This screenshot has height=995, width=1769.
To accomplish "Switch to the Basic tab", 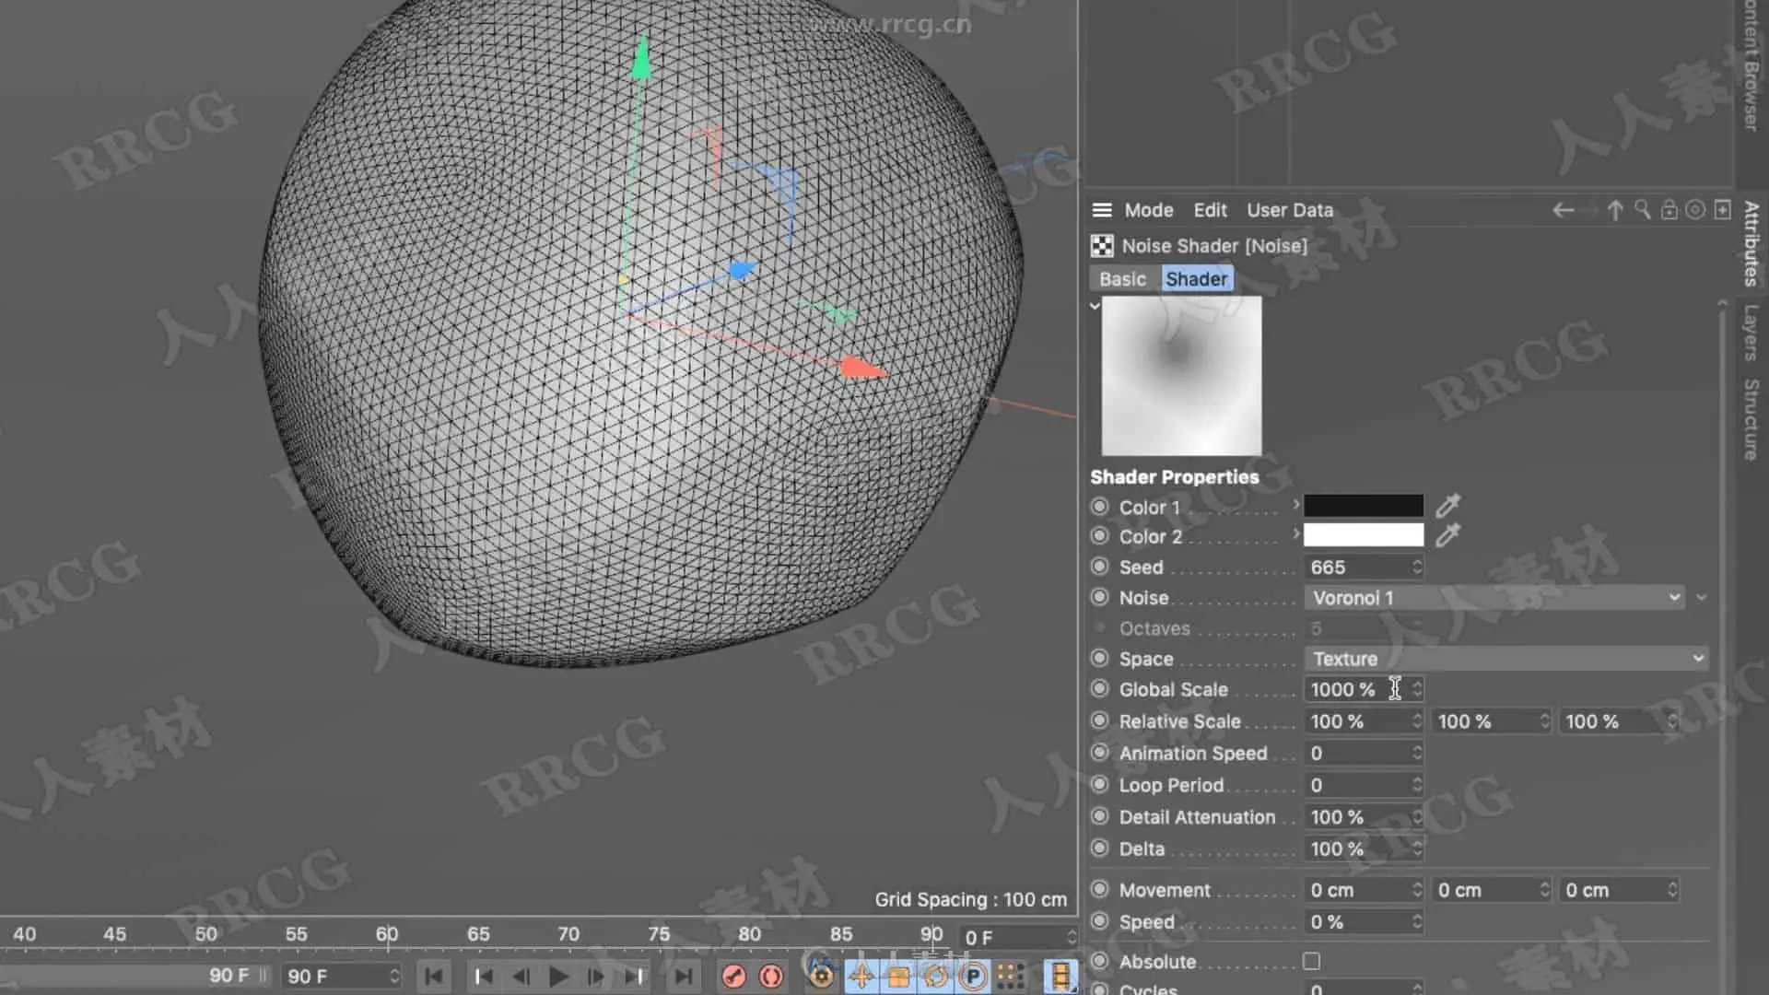I will point(1122,278).
